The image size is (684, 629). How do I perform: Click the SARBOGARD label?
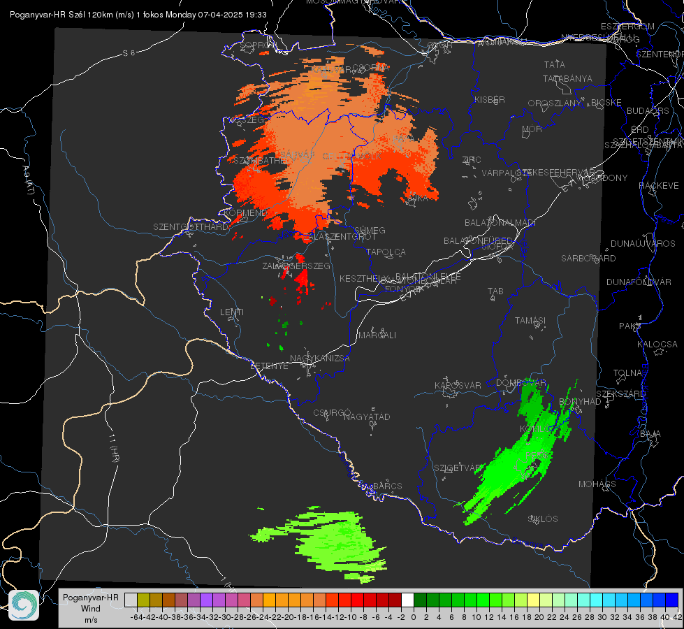click(588, 259)
